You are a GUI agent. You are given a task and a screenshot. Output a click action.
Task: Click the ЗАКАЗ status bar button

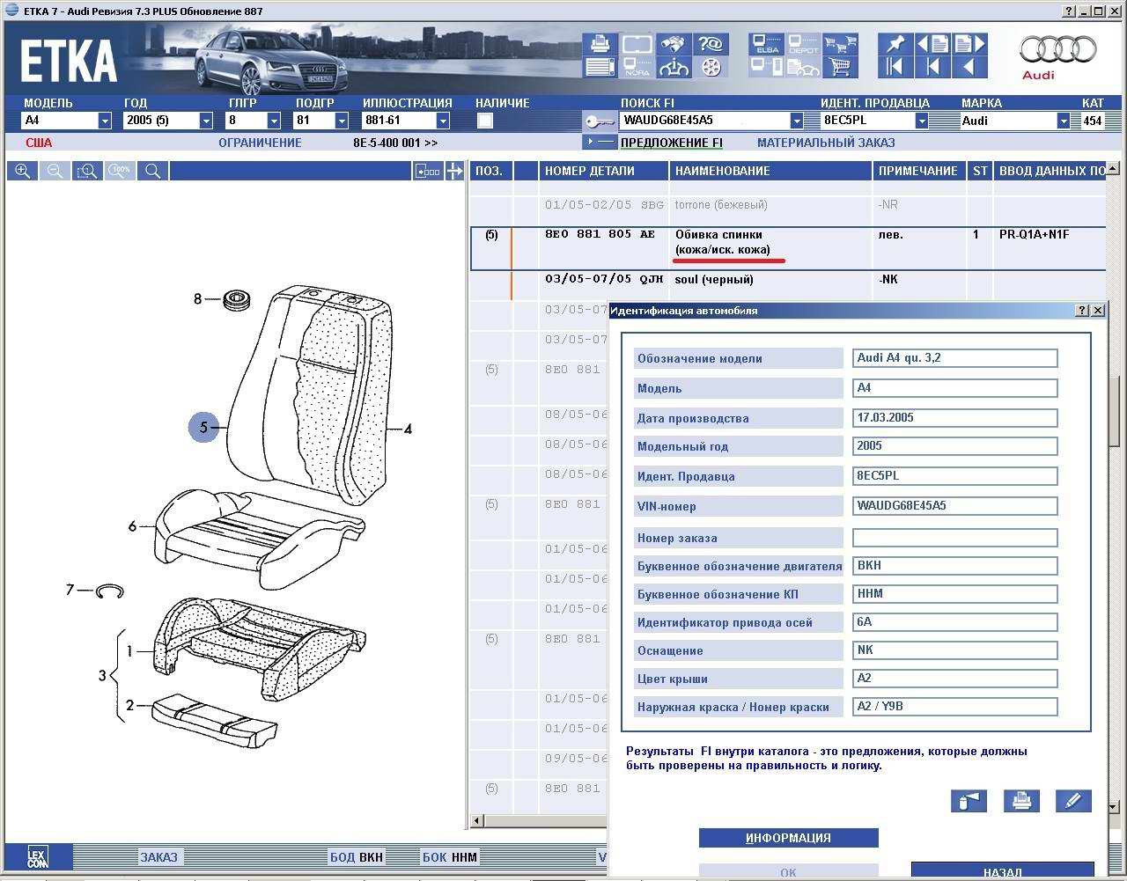point(159,857)
